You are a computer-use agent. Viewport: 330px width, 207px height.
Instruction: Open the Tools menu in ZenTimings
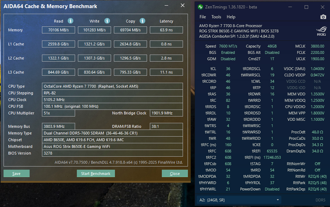pyautogui.click(x=216, y=17)
